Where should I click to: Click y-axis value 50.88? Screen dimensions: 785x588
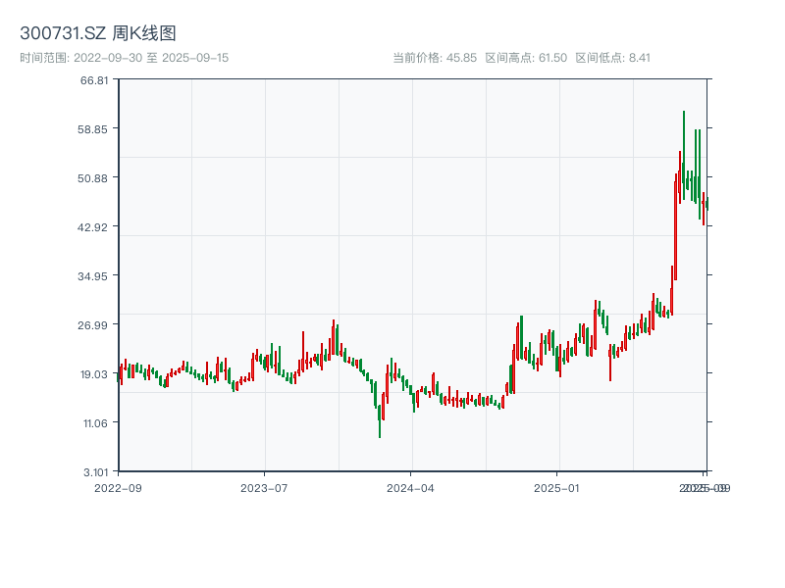[92, 178]
